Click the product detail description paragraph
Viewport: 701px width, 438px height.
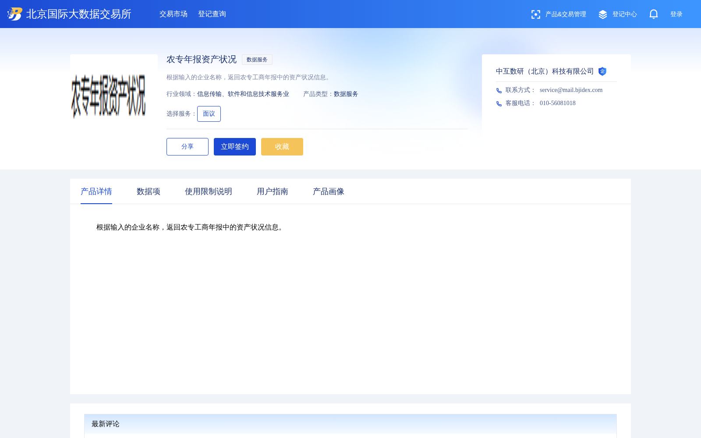click(x=191, y=227)
